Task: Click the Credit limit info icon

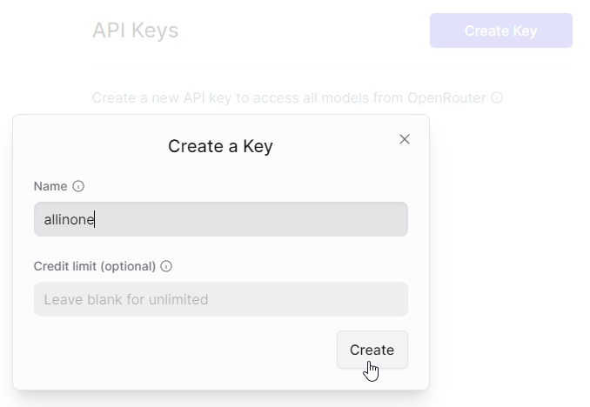Action: [x=166, y=266]
